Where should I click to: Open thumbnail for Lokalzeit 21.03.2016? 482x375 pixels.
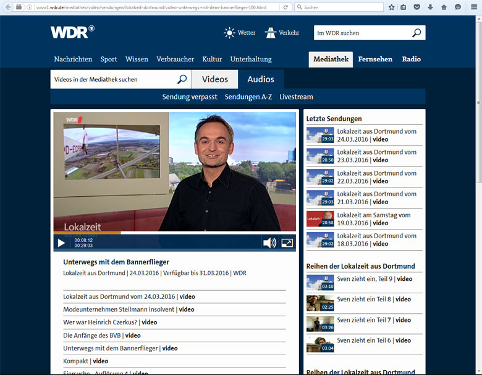320,198
